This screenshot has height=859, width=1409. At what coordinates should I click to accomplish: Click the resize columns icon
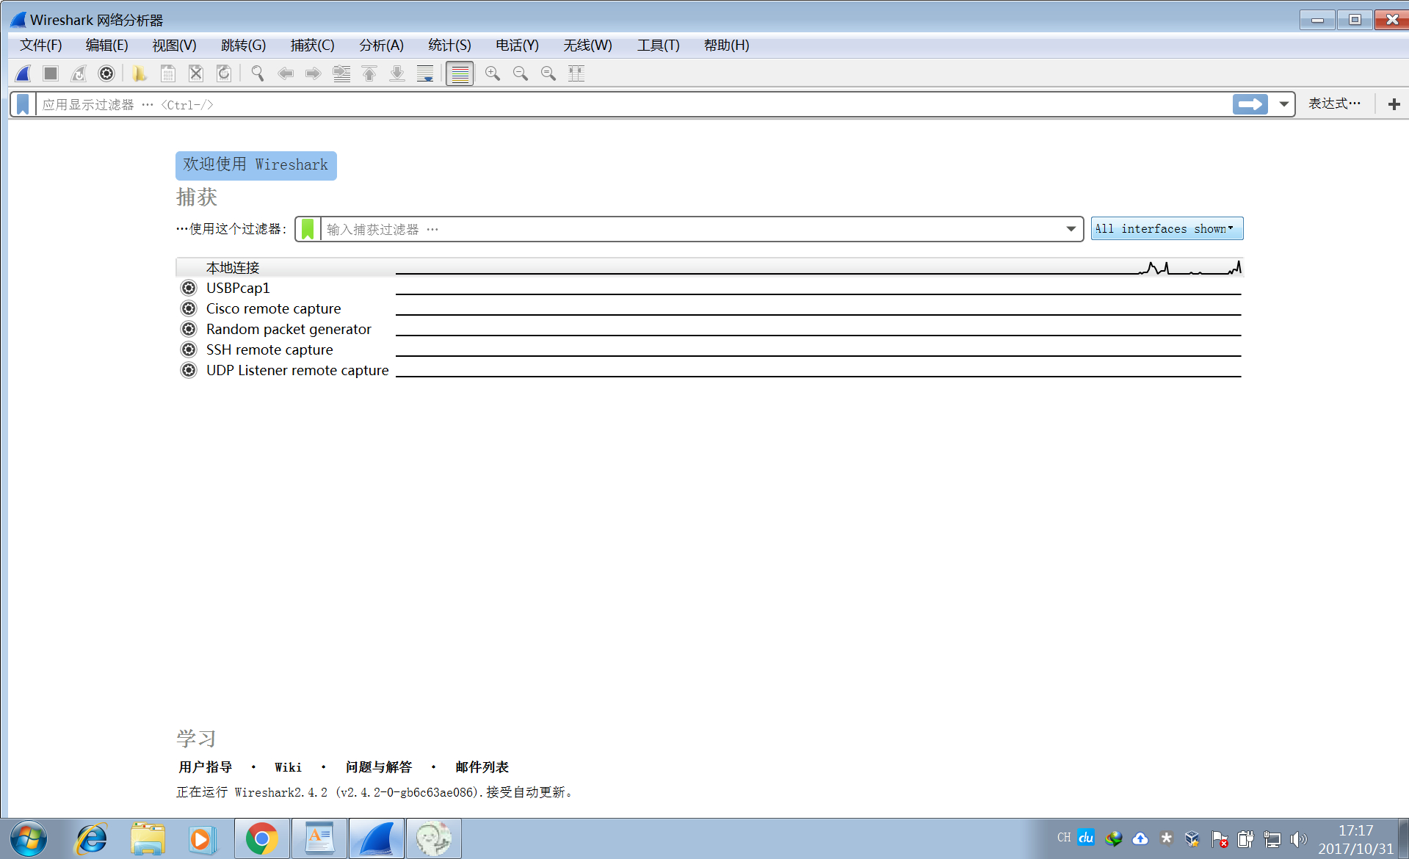click(576, 73)
